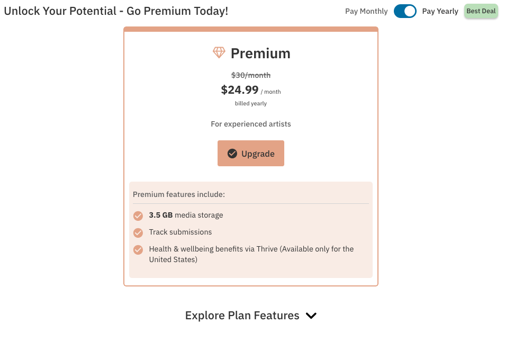
Task: Click the Upgrade button
Action: pos(251,154)
